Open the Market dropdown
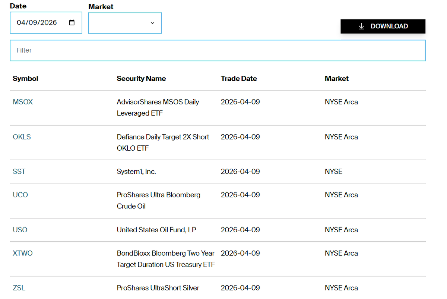This screenshot has width=447, height=299. pos(125,23)
